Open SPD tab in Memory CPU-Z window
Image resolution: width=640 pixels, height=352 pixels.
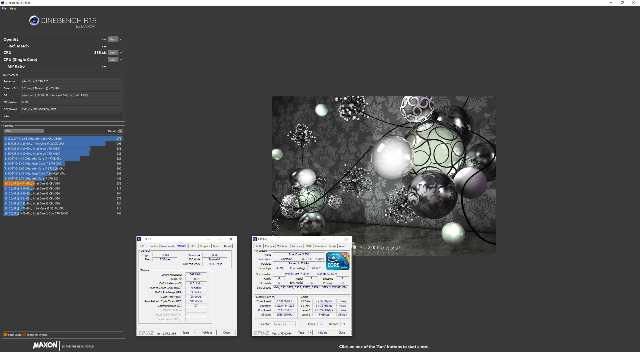click(193, 246)
